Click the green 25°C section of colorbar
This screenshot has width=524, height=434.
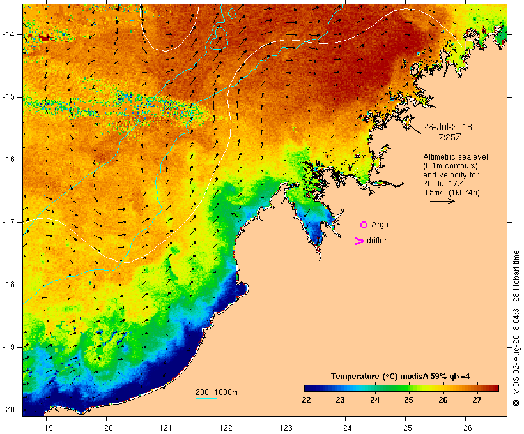point(405,388)
